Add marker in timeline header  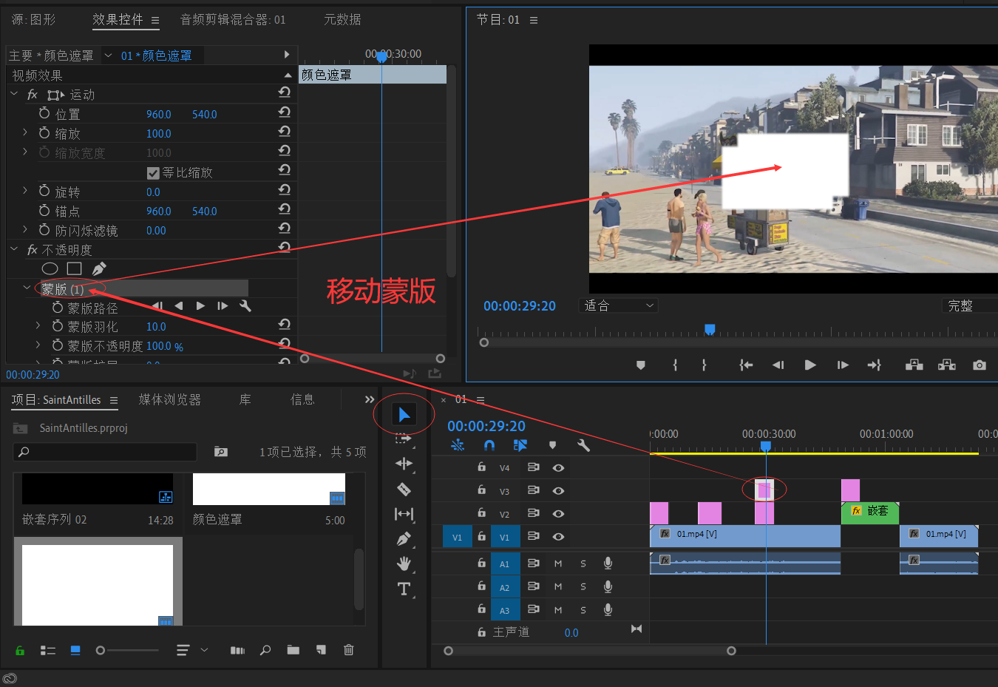[552, 445]
